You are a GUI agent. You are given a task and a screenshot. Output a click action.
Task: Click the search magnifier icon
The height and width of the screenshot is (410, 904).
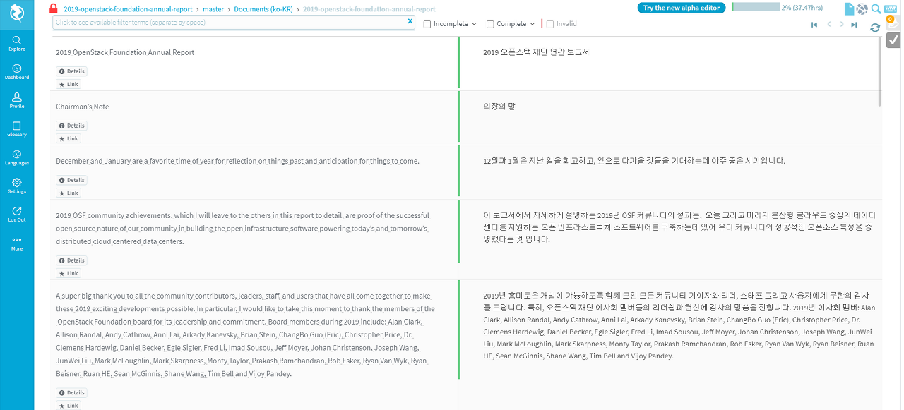[876, 8]
